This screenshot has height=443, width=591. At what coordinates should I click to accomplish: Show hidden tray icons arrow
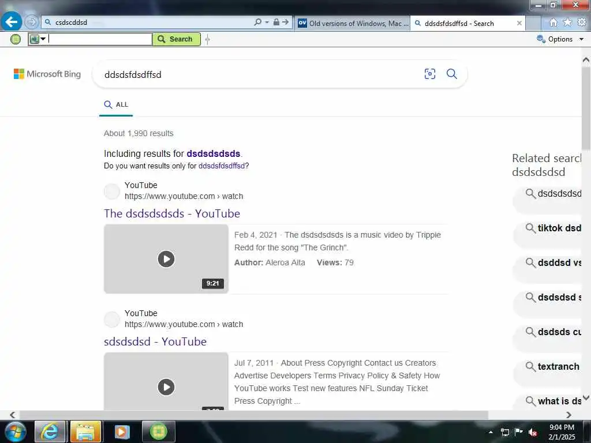click(491, 432)
